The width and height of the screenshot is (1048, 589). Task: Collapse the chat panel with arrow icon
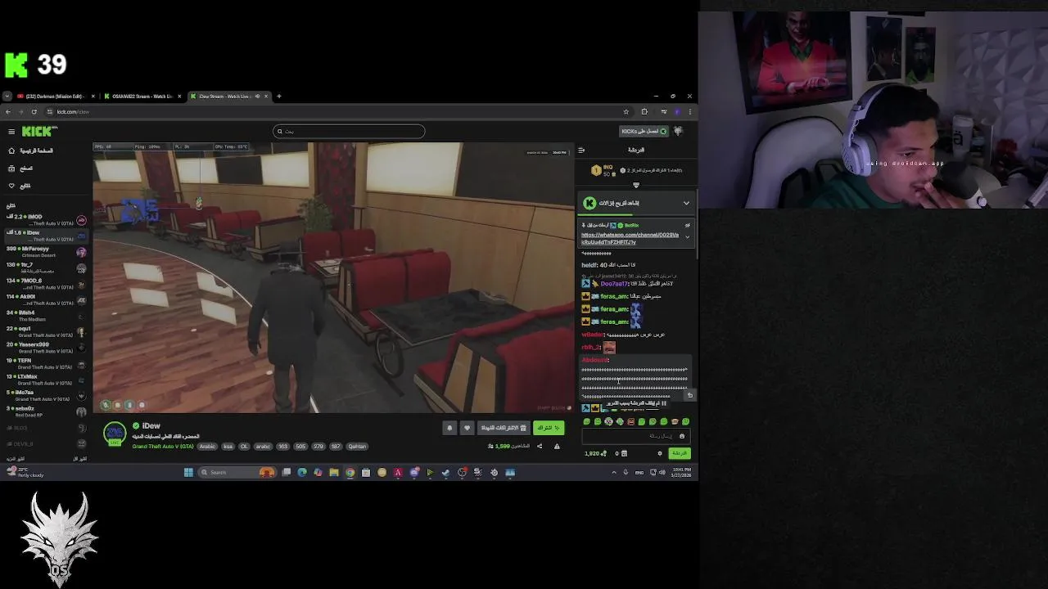(x=581, y=151)
